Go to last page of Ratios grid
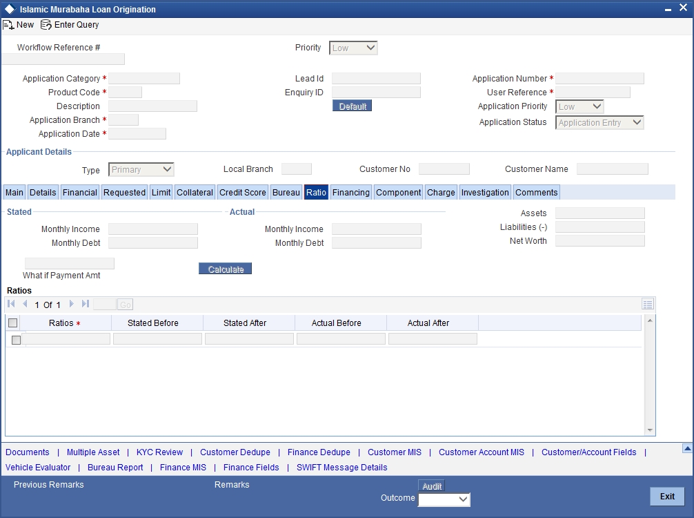 pyautogui.click(x=86, y=304)
